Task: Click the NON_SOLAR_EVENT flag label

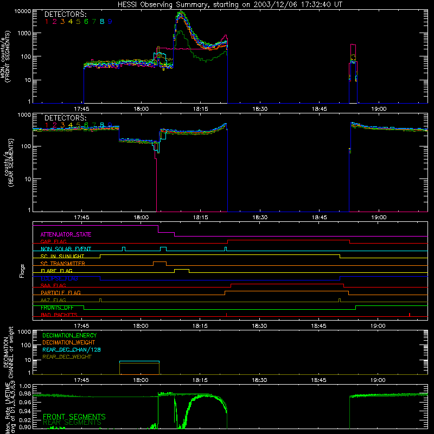Action: [66, 249]
